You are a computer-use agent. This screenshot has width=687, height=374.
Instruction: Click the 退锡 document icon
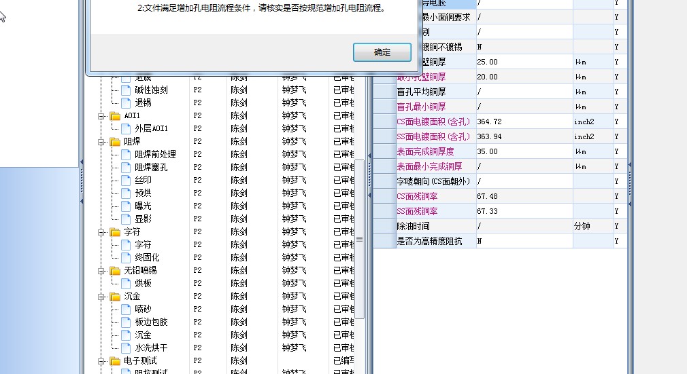pos(126,102)
